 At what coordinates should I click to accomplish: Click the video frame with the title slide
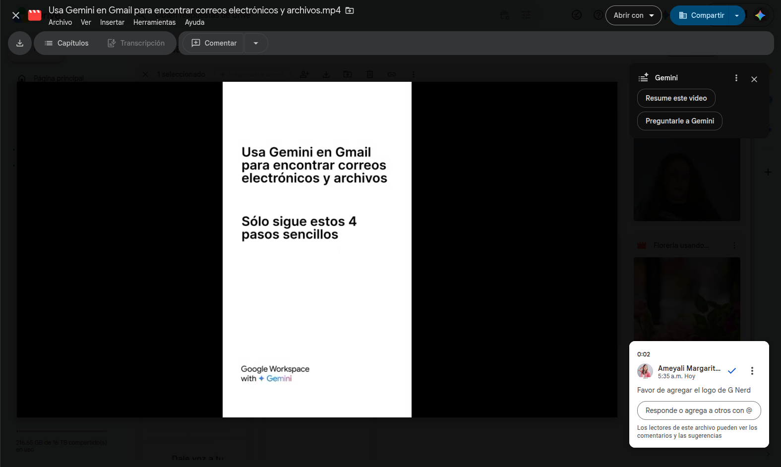[317, 249]
